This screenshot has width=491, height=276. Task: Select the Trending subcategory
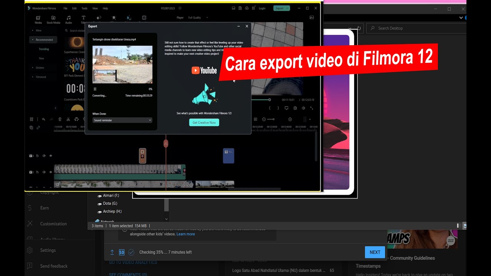44,49
